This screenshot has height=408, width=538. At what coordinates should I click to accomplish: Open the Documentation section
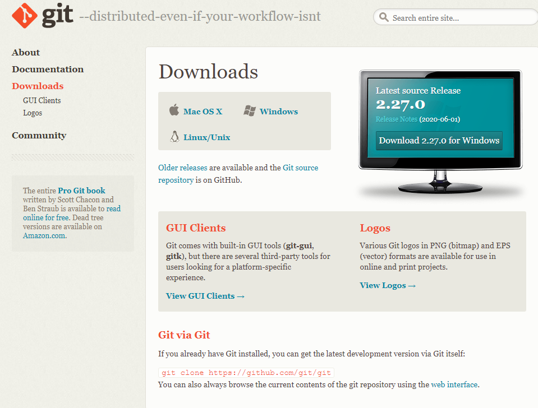pos(48,69)
